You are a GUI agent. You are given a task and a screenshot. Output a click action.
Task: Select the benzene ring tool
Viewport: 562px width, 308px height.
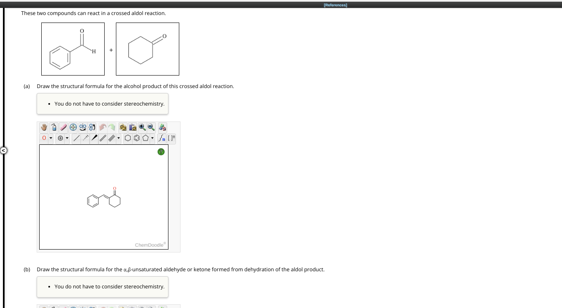coord(136,138)
